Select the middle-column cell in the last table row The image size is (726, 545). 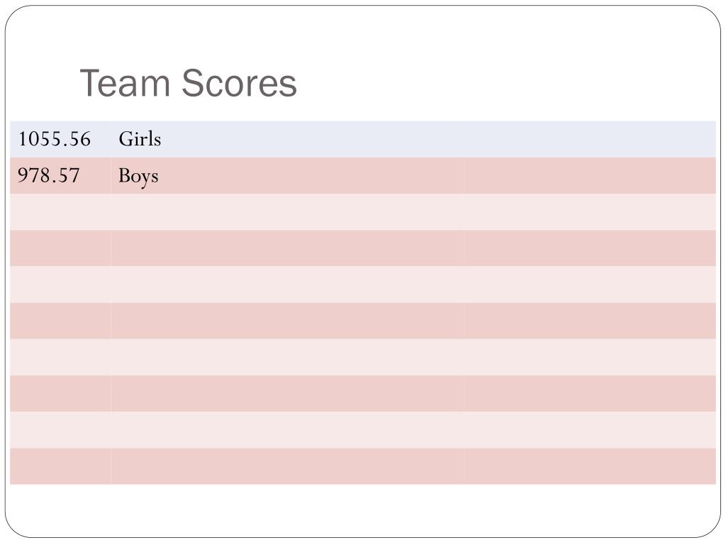(x=286, y=466)
